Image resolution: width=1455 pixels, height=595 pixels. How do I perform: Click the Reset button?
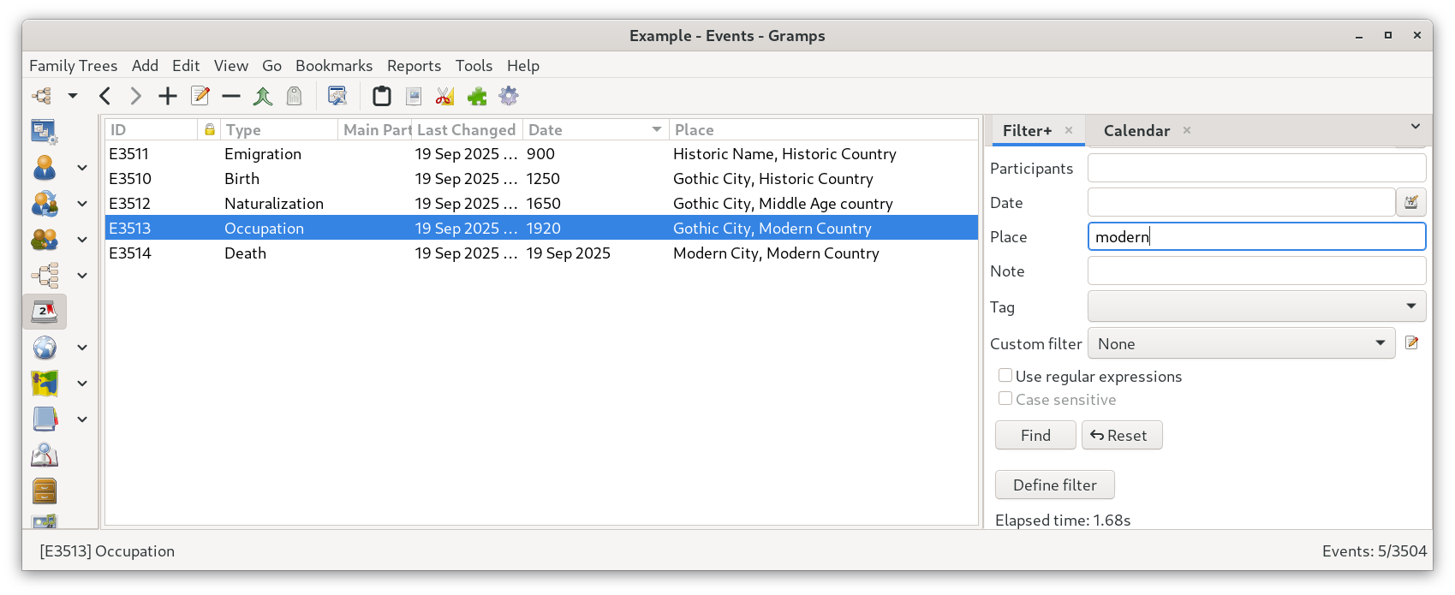1122,435
